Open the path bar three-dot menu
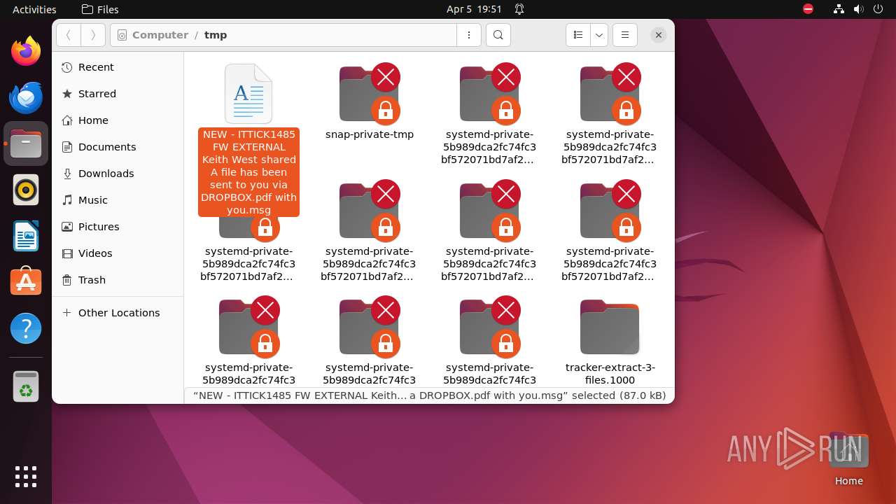Image resolution: width=896 pixels, height=504 pixels. point(468,35)
